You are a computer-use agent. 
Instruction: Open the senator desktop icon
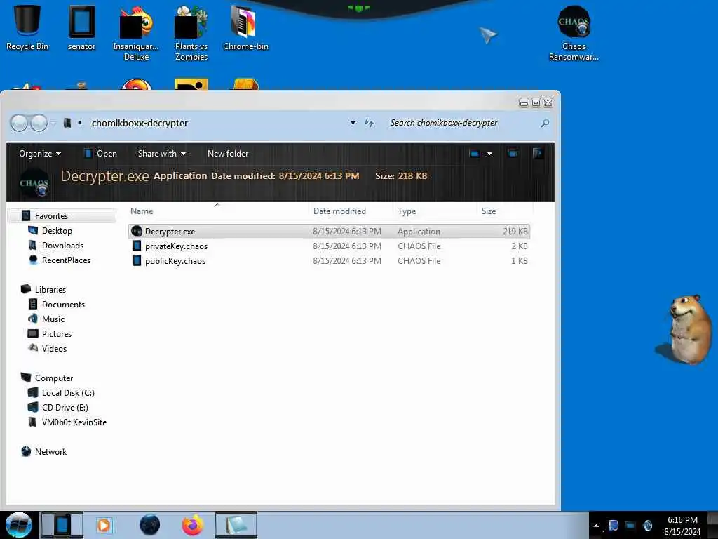(81, 27)
